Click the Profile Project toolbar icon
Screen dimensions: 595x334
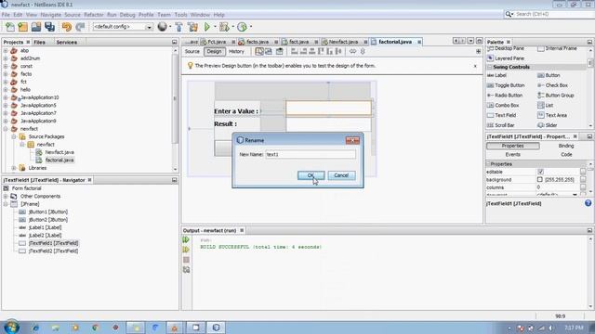click(242, 27)
